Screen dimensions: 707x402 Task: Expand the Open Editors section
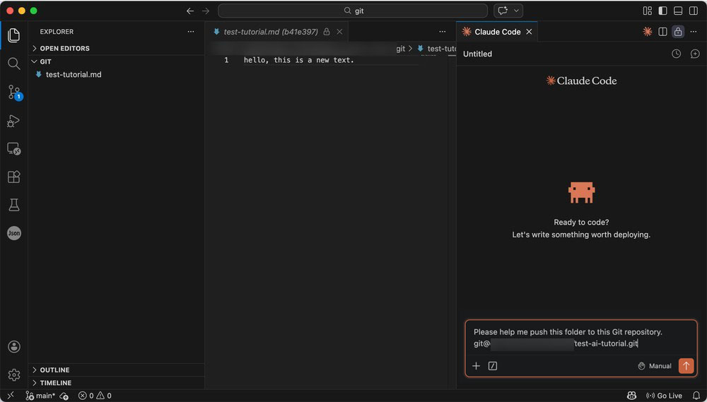[x=117, y=48]
